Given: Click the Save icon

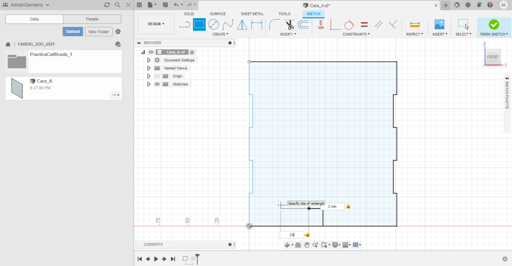Looking at the screenshot, I should click(x=165, y=5).
